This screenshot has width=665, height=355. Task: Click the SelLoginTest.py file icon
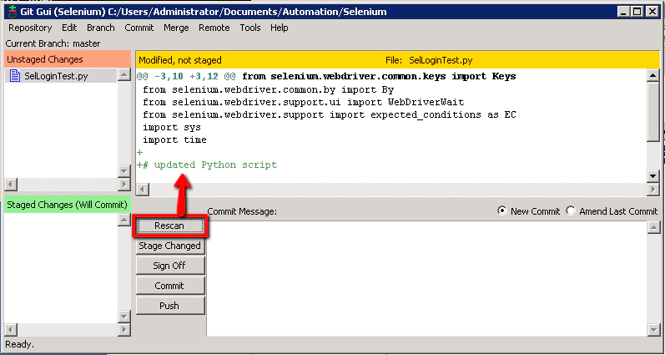pos(15,76)
